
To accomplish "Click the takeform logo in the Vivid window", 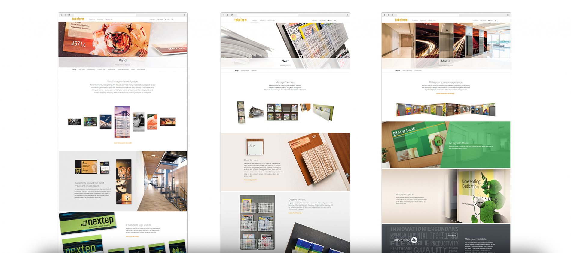I will click(x=78, y=19).
